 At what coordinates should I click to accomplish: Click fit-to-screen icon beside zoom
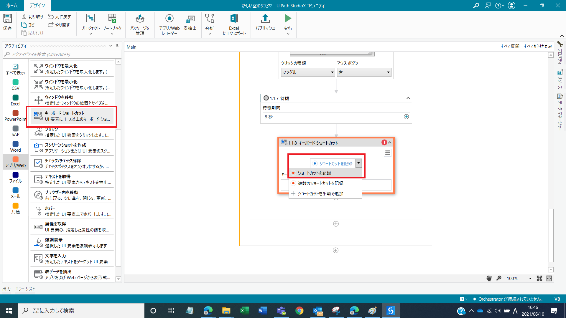tap(539, 278)
